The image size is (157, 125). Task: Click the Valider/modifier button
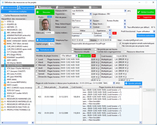[146, 12]
